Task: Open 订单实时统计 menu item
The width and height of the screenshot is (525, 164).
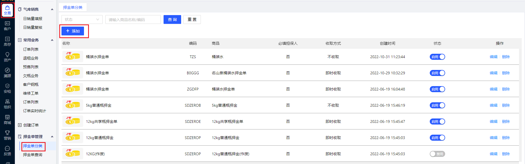Action: (35, 111)
